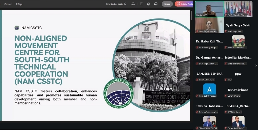Screen dimensions: 258x130
Task: Click the print icon
Action: coord(156,4)
